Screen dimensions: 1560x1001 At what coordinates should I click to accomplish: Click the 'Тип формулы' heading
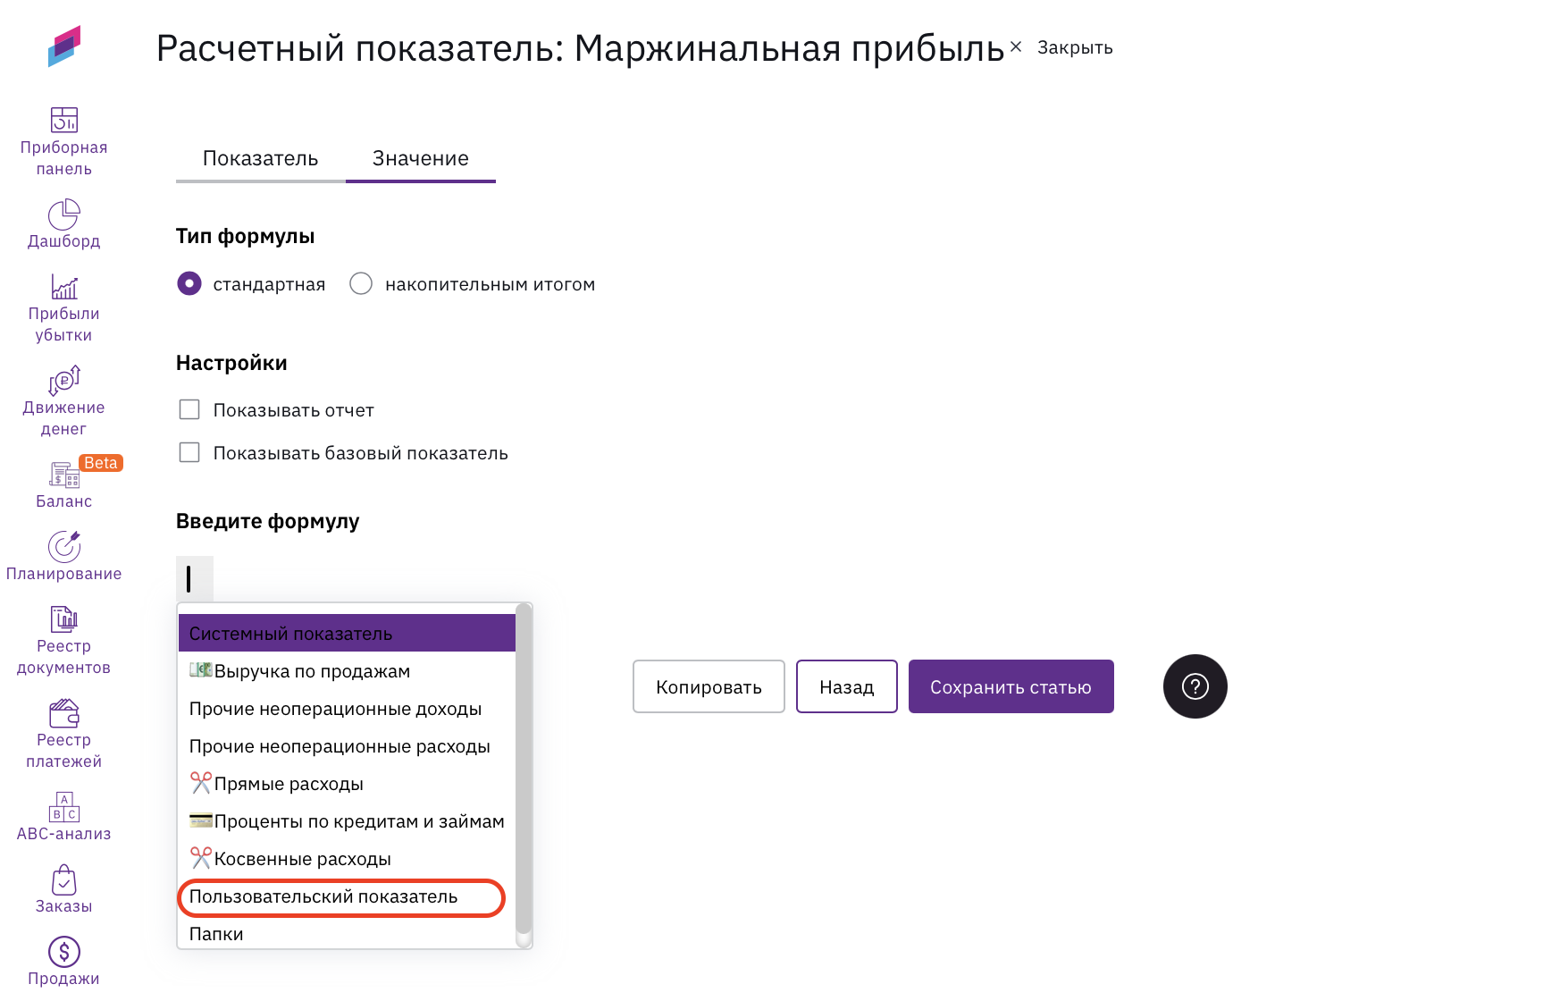click(x=246, y=236)
